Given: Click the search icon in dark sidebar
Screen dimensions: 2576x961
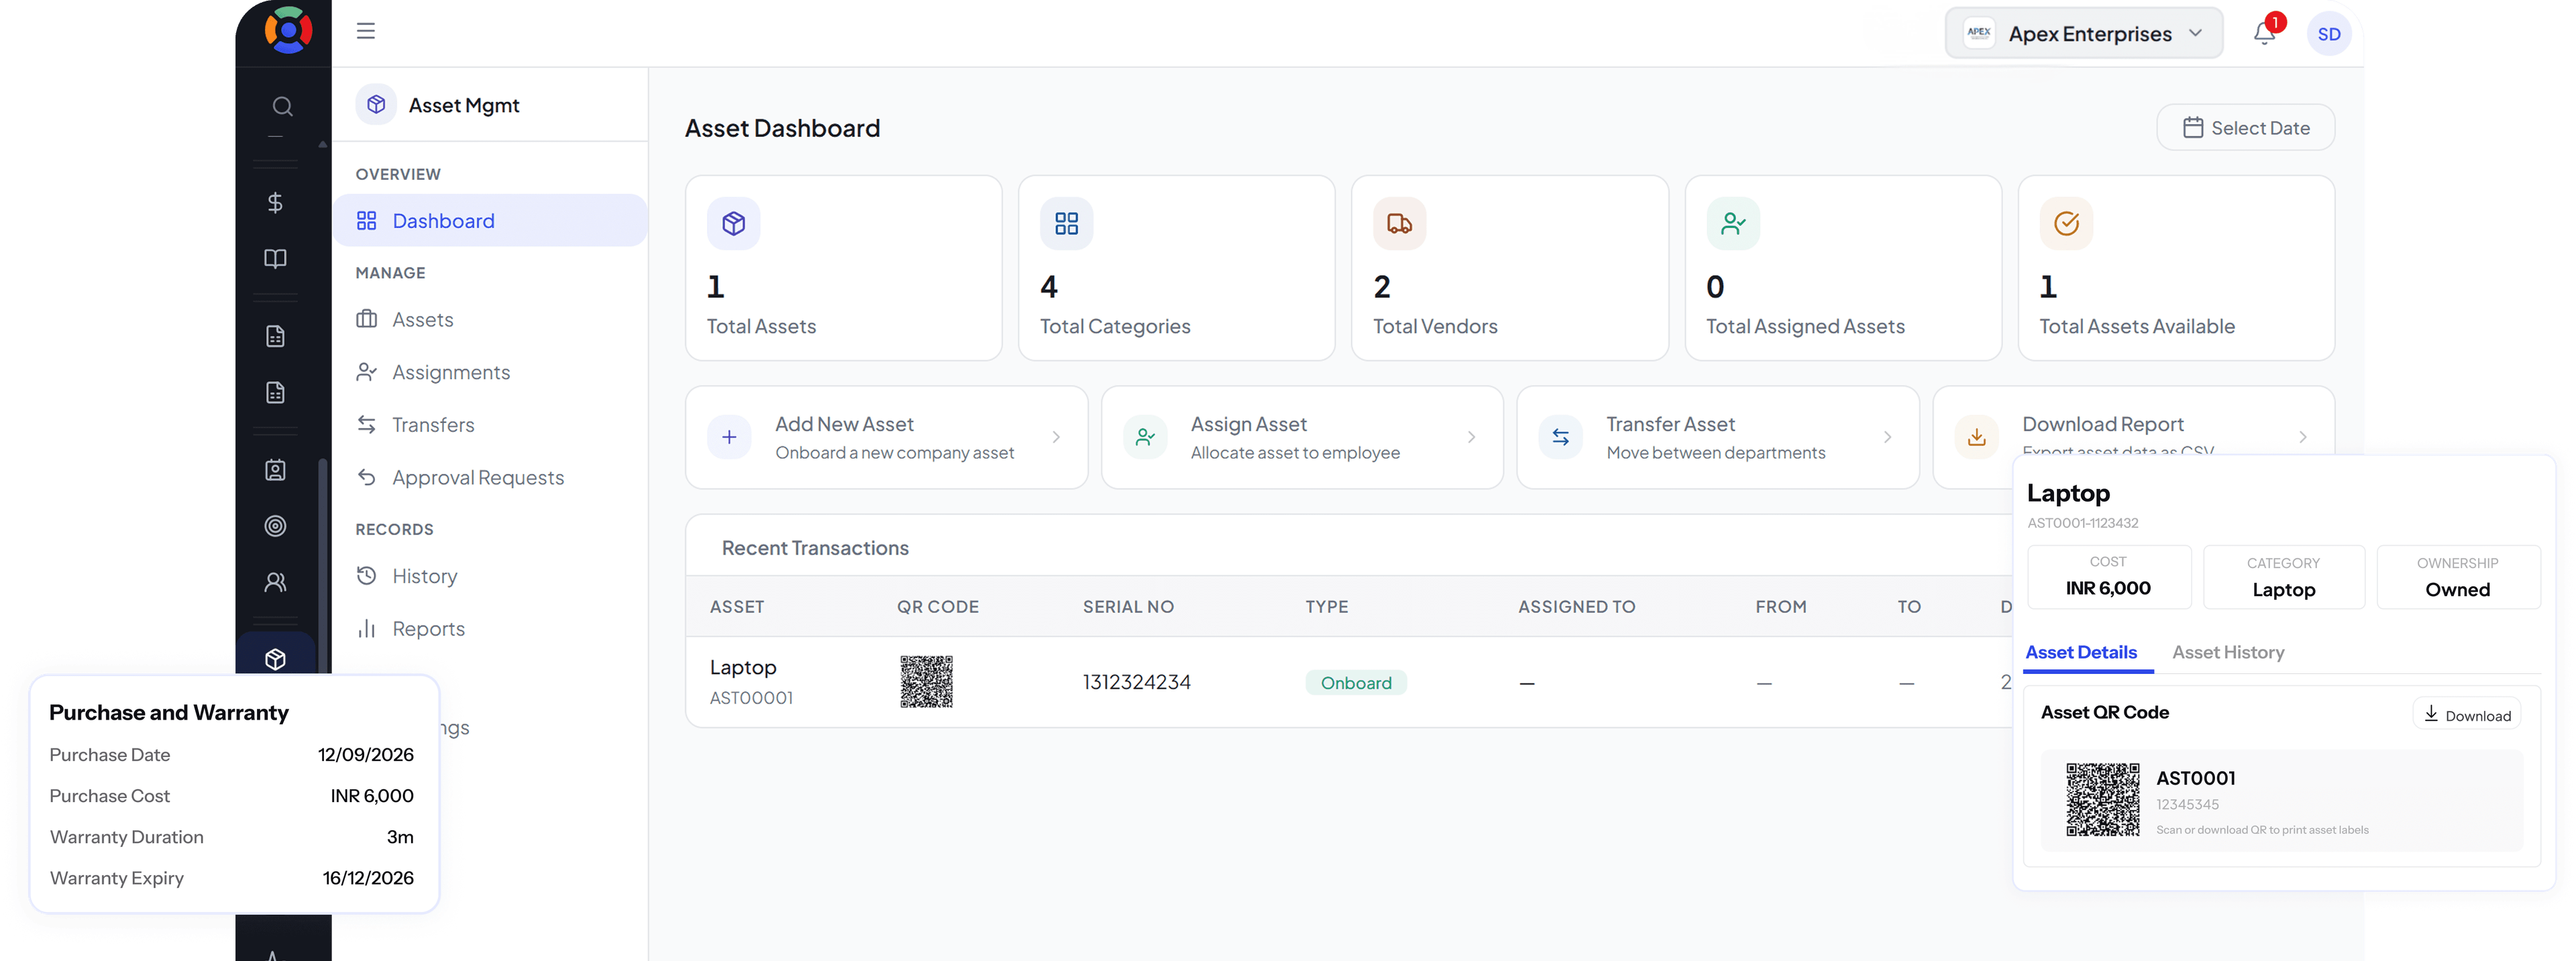Looking at the screenshot, I should click(x=282, y=106).
